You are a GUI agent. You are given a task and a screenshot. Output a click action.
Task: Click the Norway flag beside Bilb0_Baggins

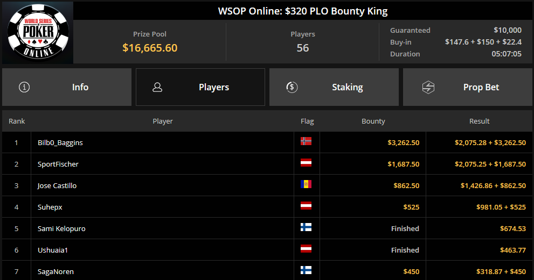[x=306, y=141]
